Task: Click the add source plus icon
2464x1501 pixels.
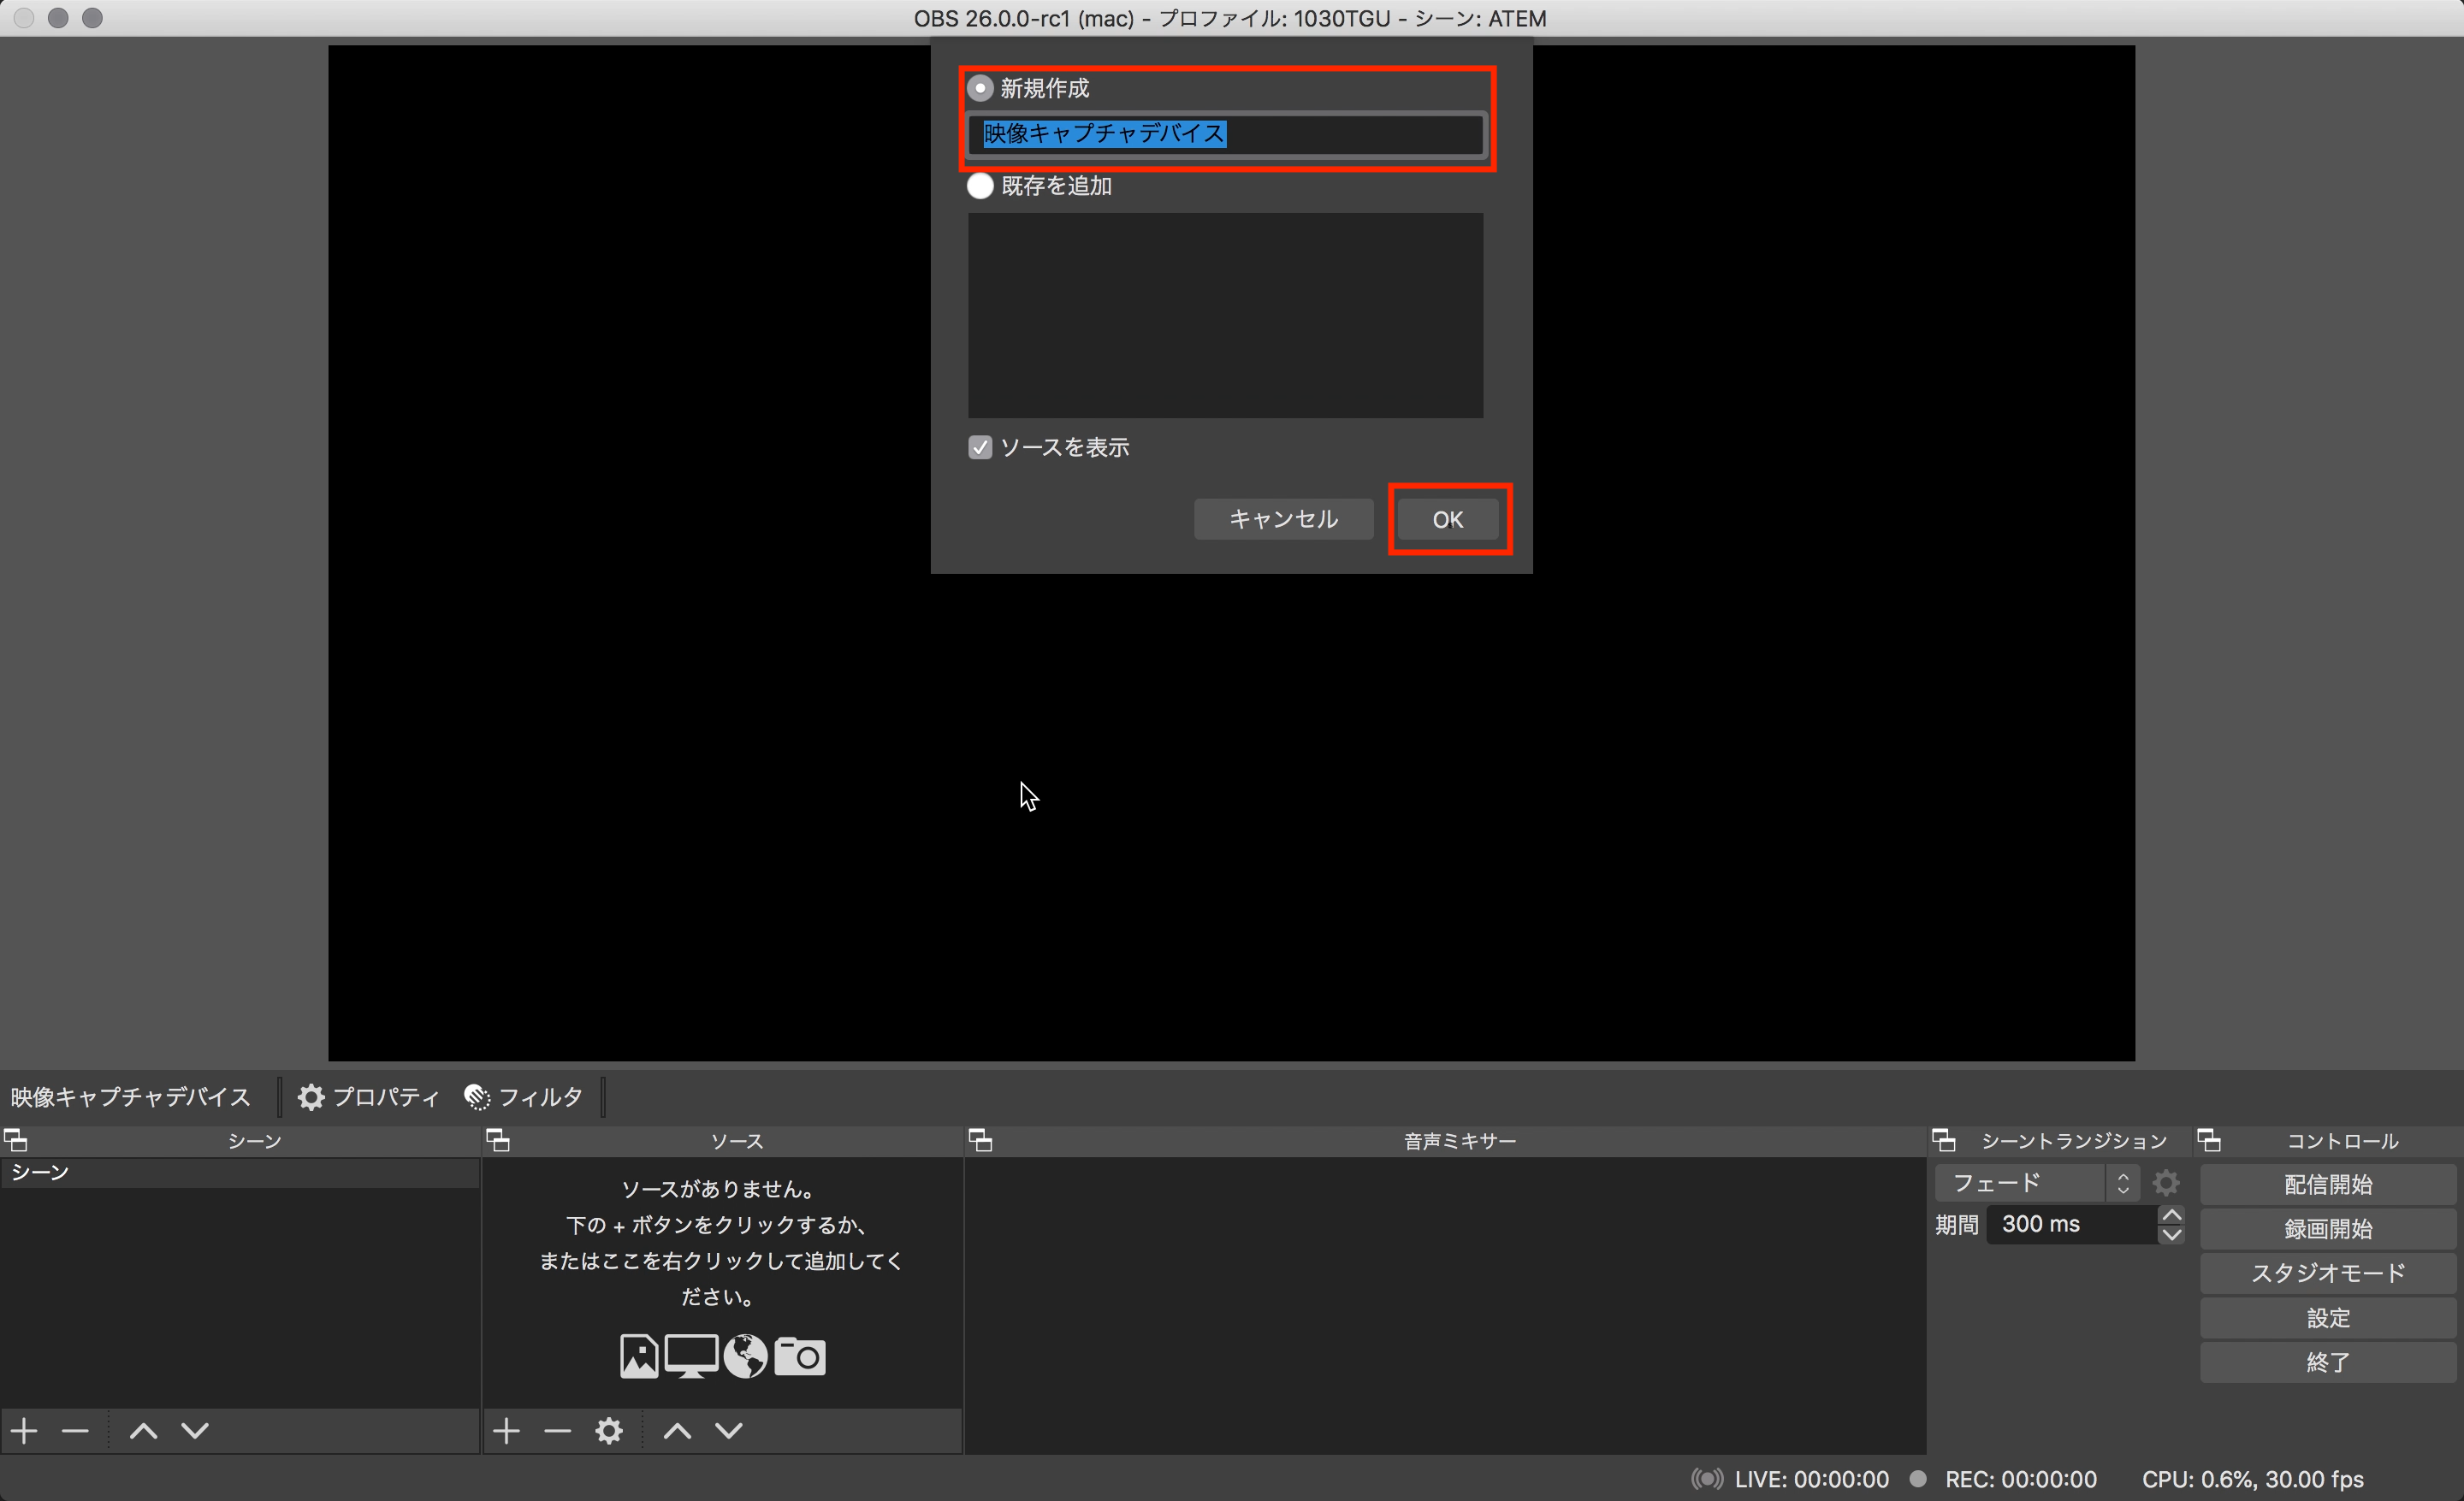Action: pos(506,1430)
